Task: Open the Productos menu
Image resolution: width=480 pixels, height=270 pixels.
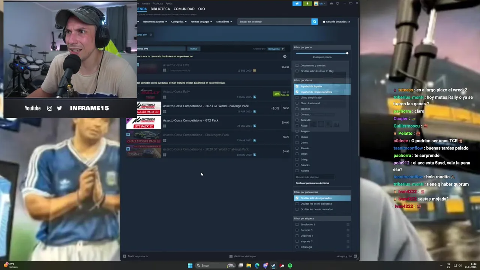Action: (158, 3)
